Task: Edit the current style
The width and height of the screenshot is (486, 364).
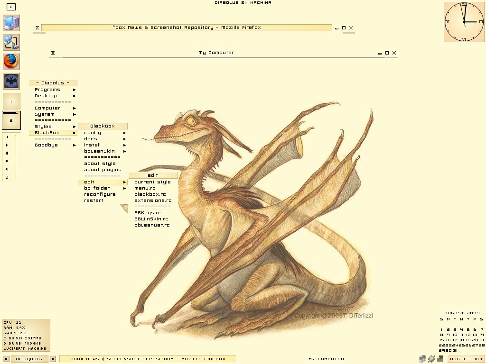Action: click(x=153, y=182)
